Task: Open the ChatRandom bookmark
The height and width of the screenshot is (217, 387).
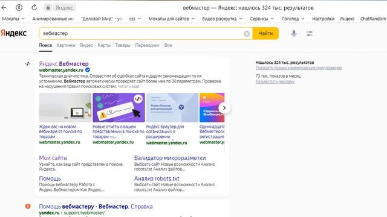Action: (372, 19)
